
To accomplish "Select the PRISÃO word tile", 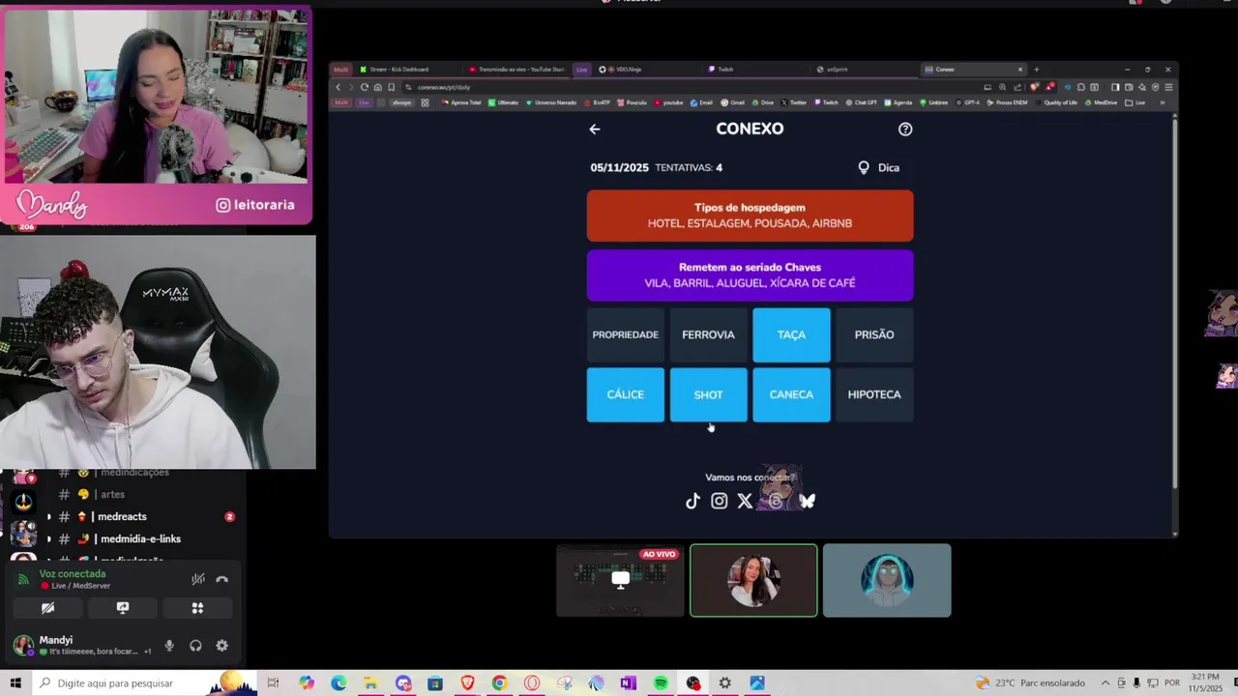I will [x=874, y=335].
